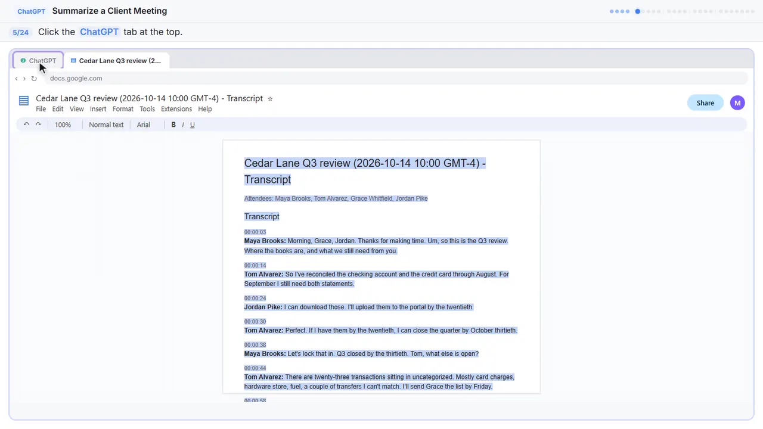Open the View menu
Screen dimensions: 763x429
(76, 109)
